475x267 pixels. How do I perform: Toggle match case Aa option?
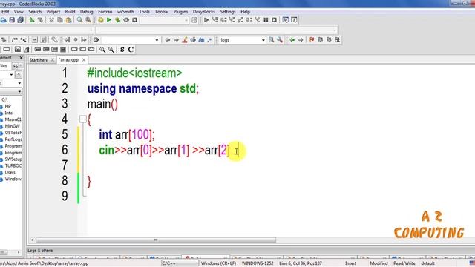tap(201, 39)
